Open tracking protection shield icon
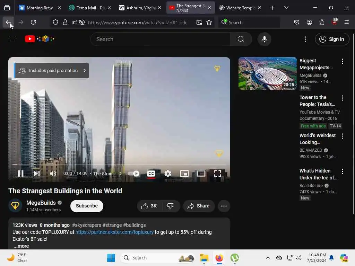Screen dimensions: 355x266 pyautogui.click(x=55, y=22)
